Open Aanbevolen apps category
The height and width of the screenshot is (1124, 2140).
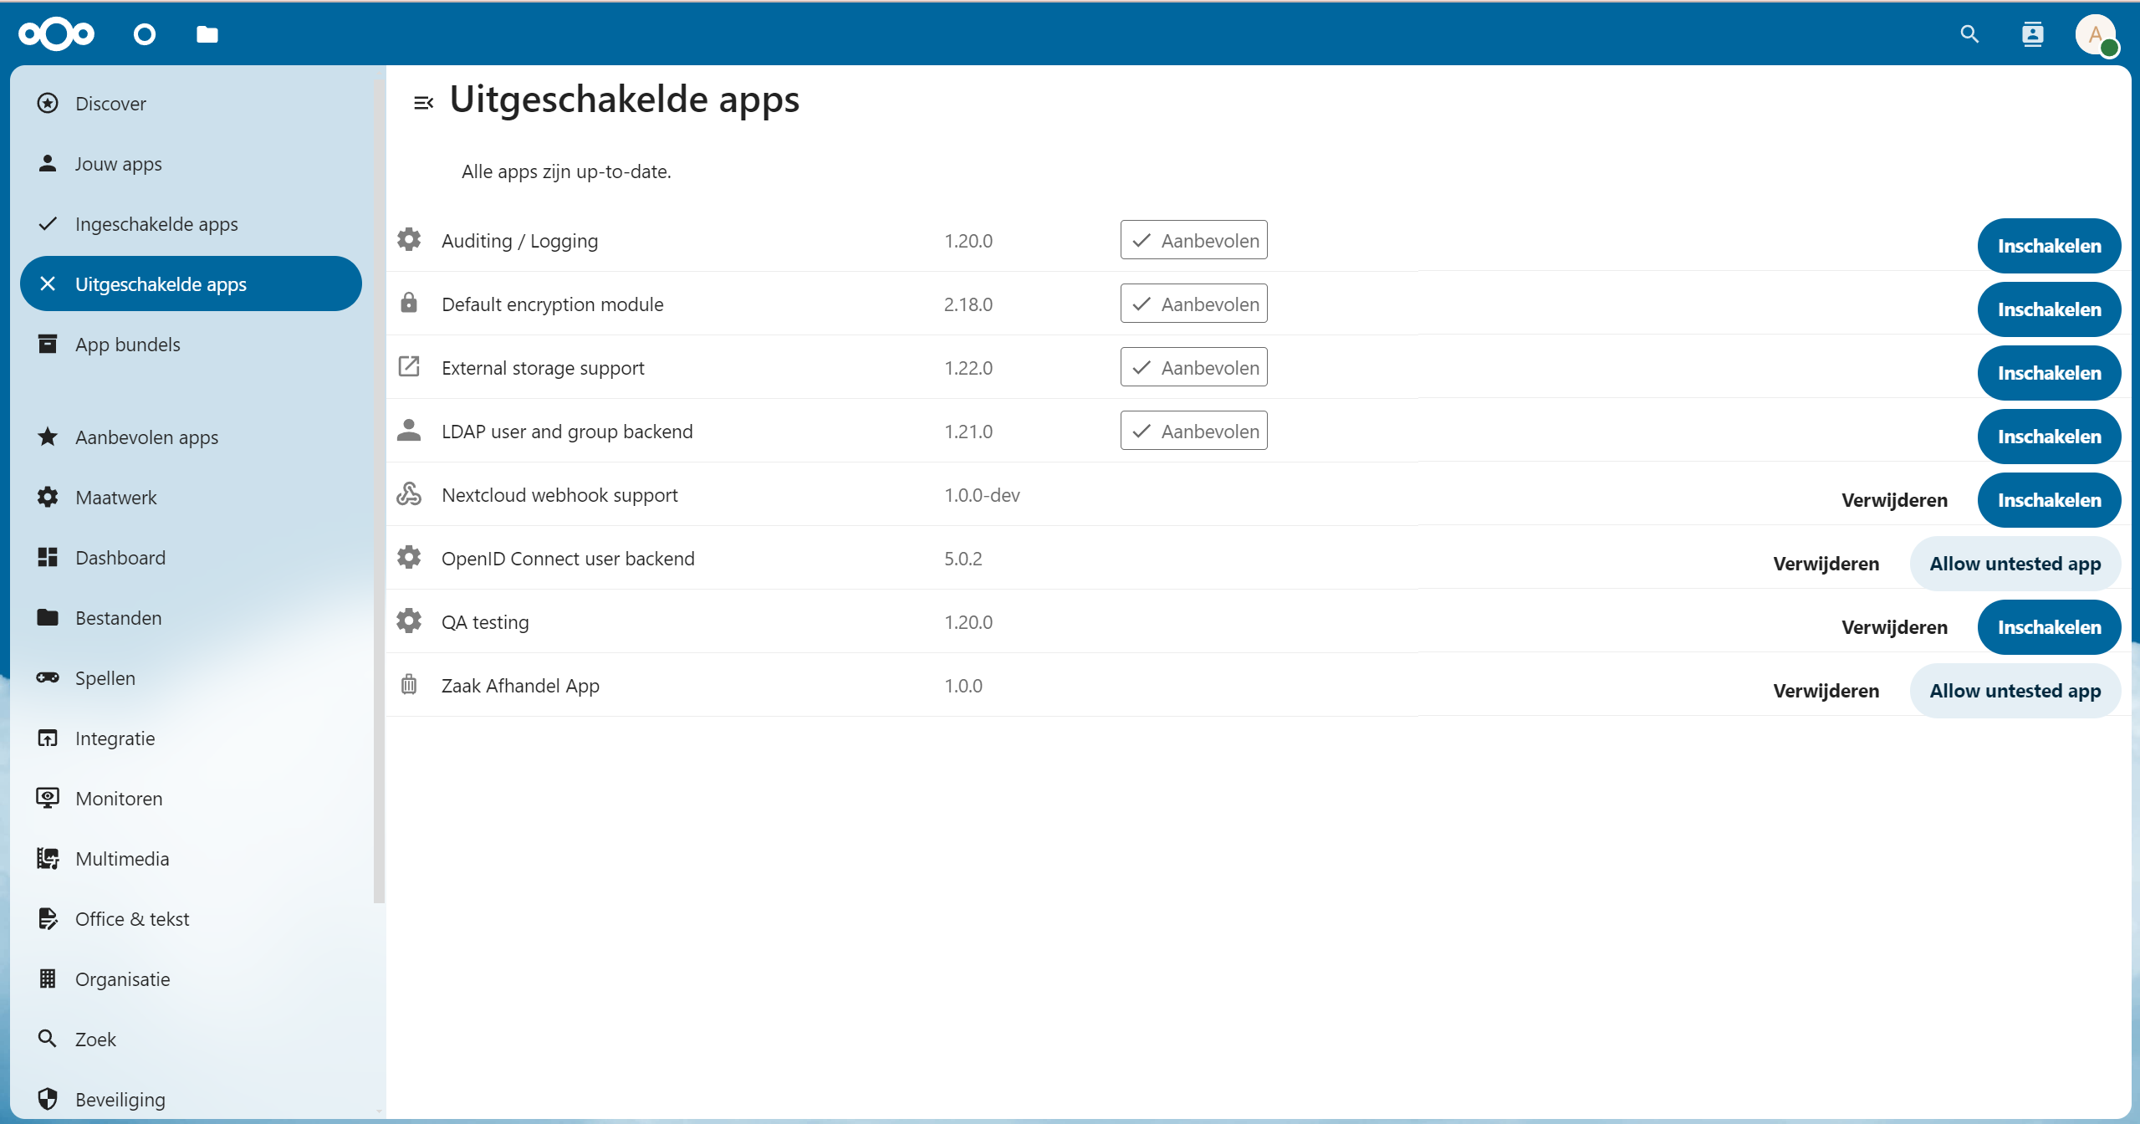[191, 437]
